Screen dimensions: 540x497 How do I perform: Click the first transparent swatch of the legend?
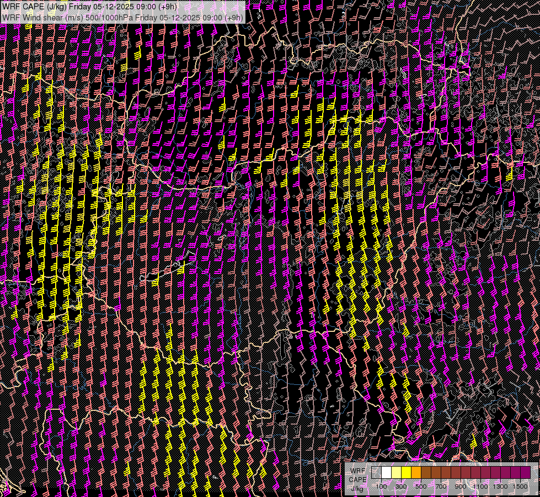click(377, 472)
